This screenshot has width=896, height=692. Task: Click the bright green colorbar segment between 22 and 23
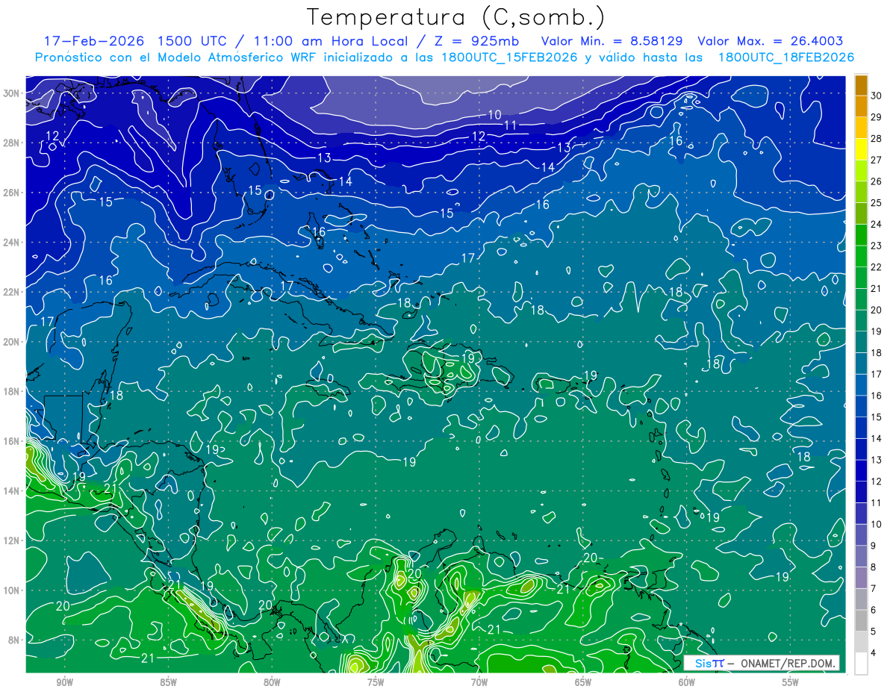tap(861, 256)
